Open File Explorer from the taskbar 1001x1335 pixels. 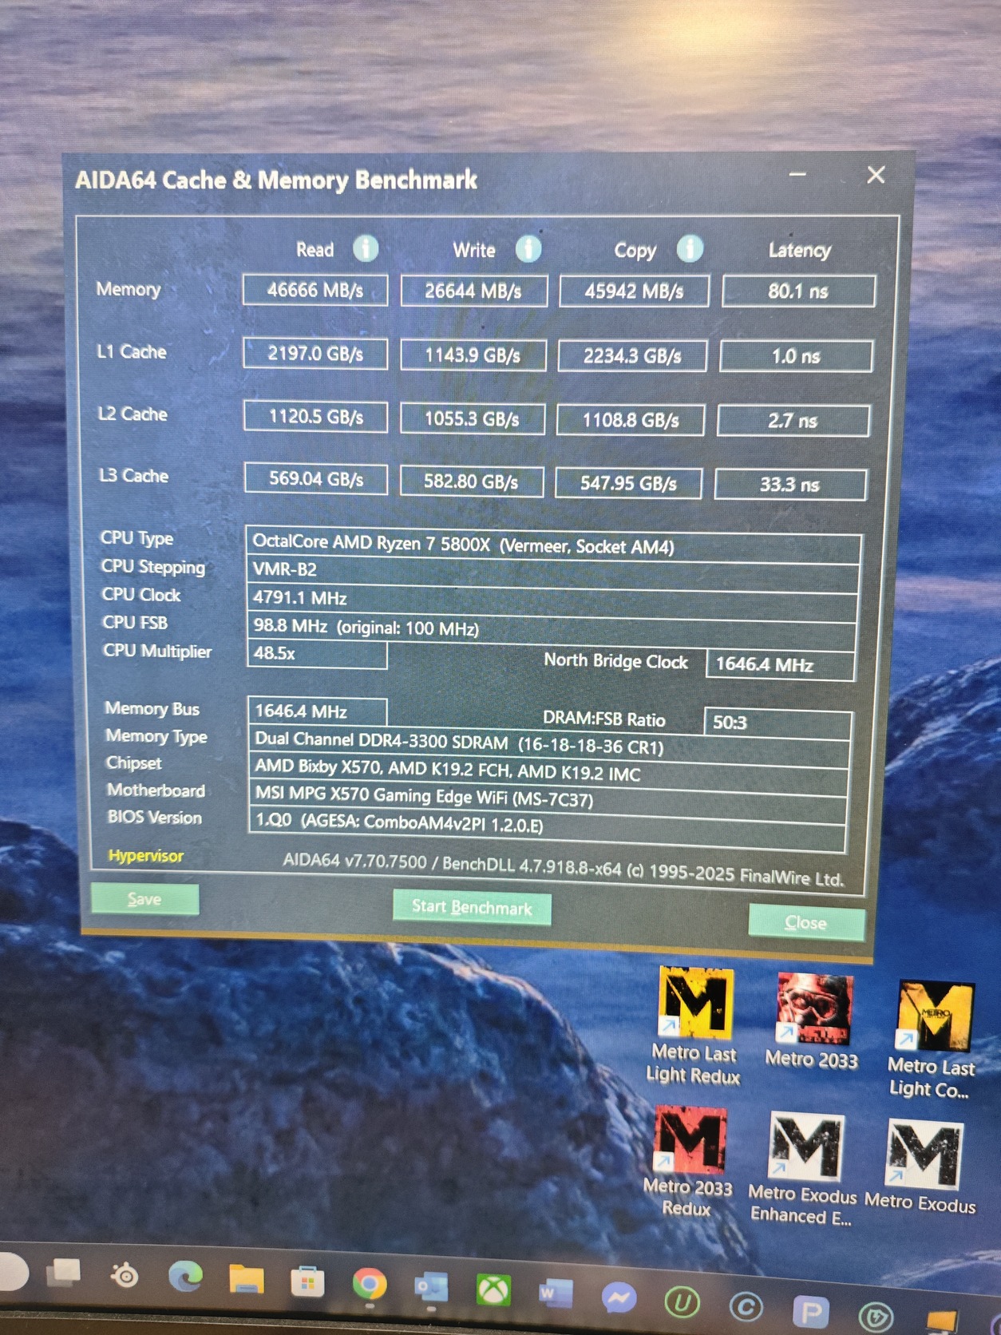pos(246,1279)
